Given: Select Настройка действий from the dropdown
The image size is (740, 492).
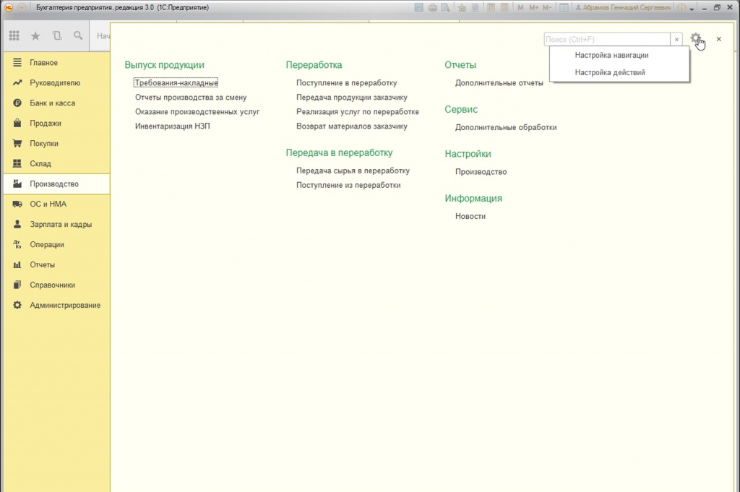Looking at the screenshot, I should (610, 73).
